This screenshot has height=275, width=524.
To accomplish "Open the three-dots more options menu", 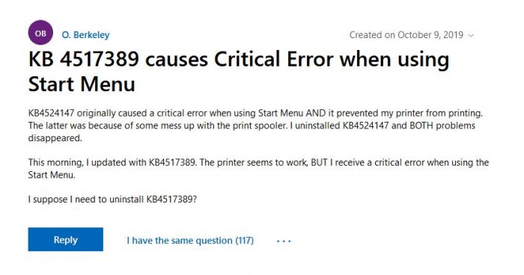I will 284,241.
